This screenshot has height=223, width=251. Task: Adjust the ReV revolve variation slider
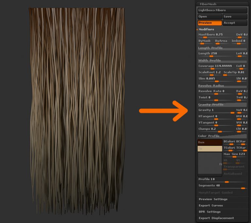[242, 92]
